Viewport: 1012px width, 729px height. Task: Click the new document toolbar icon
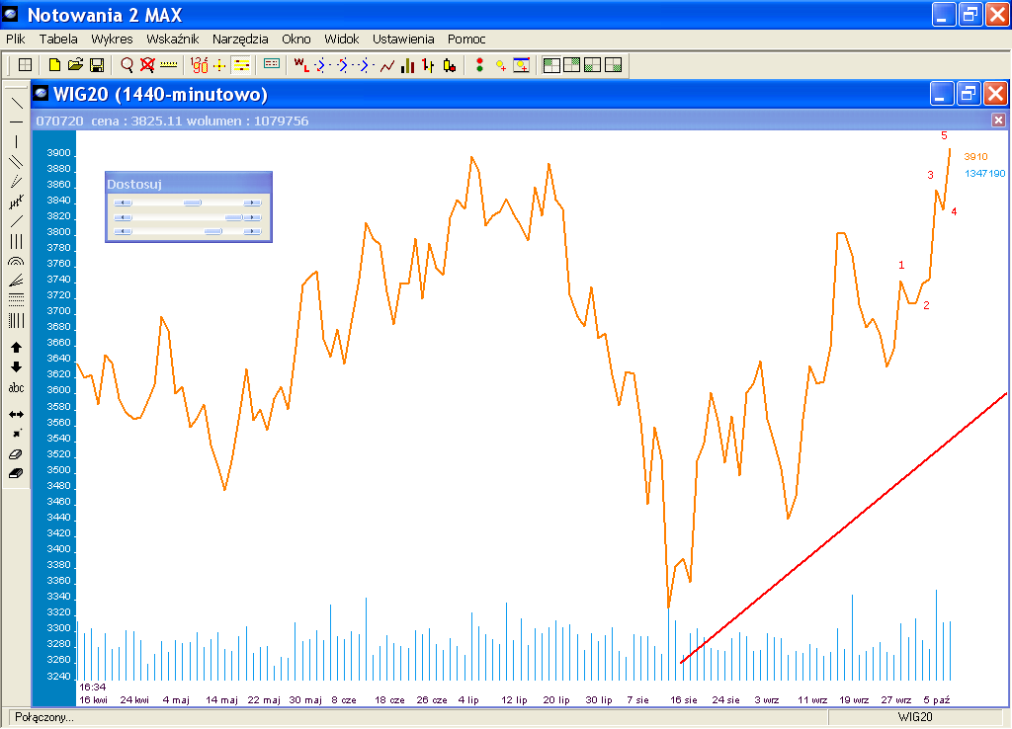55,64
